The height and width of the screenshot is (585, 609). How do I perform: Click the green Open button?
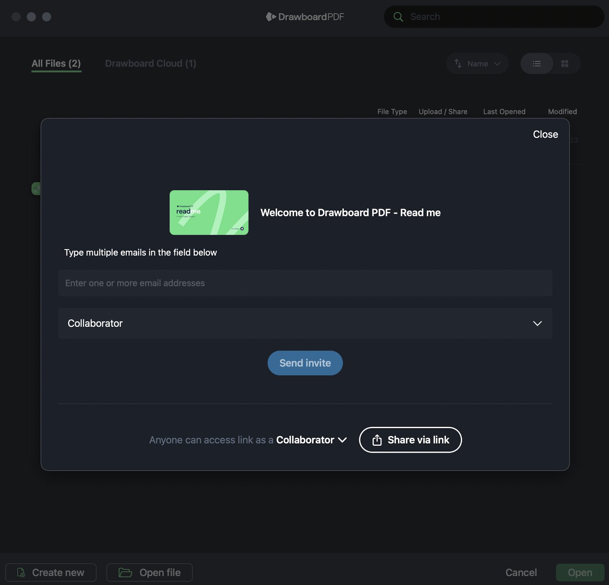pos(580,572)
